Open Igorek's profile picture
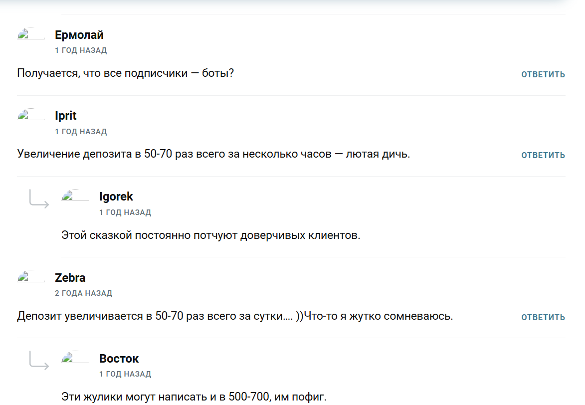This screenshot has width=585, height=405. point(75,197)
